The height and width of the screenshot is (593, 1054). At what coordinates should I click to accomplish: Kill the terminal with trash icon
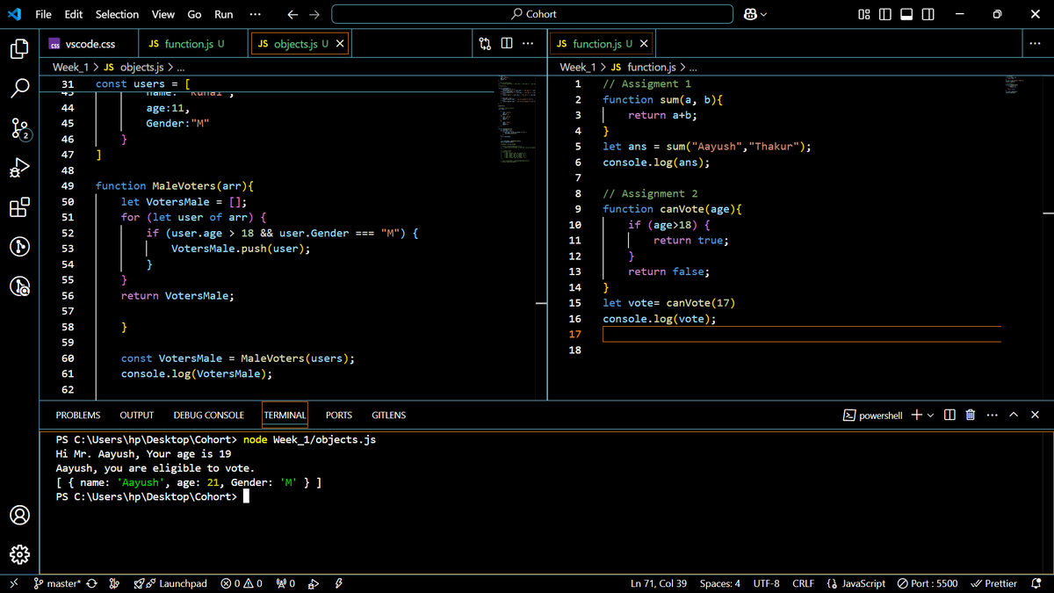[x=971, y=415]
